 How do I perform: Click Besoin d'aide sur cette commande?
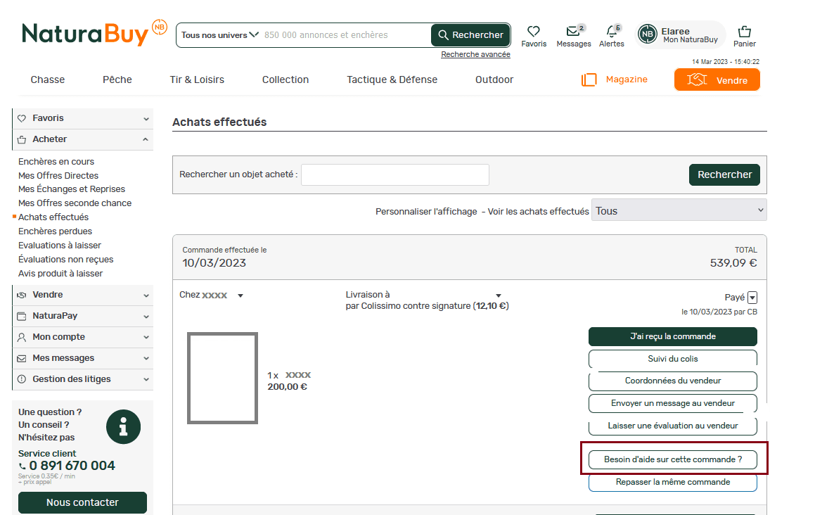[672, 459]
